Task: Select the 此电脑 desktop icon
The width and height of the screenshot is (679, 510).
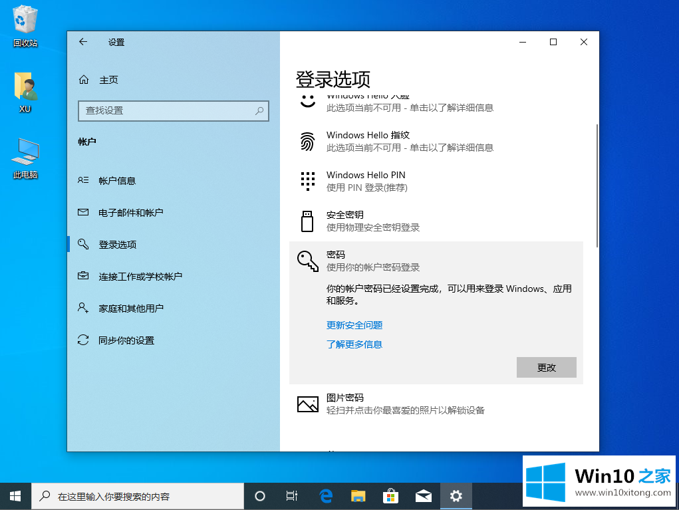Action: point(25,159)
